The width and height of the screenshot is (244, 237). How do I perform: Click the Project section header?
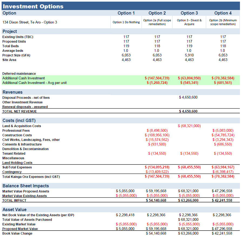tap(10, 31)
